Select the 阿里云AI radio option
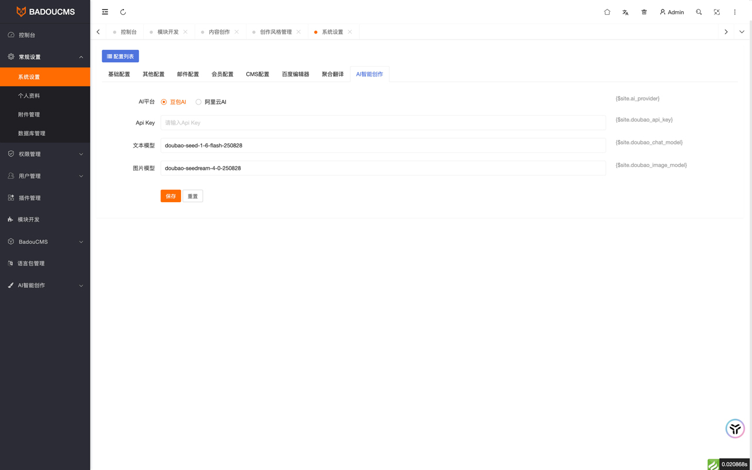752x470 pixels. tap(199, 102)
